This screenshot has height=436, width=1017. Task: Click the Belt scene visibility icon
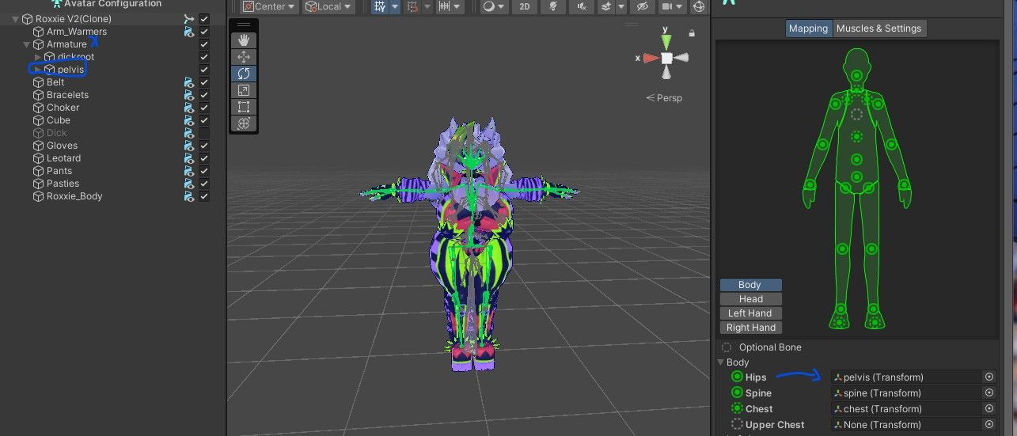[x=188, y=82]
